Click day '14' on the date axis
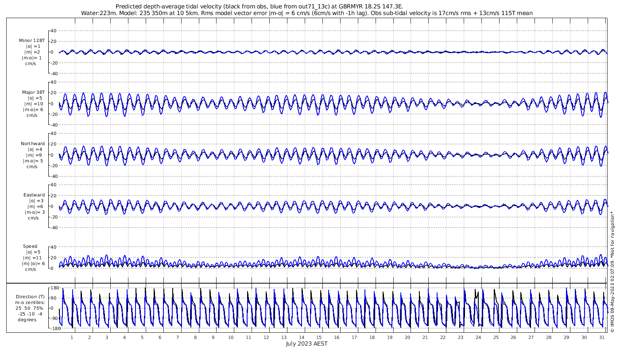This screenshot has width=620, height=354. 301,337
